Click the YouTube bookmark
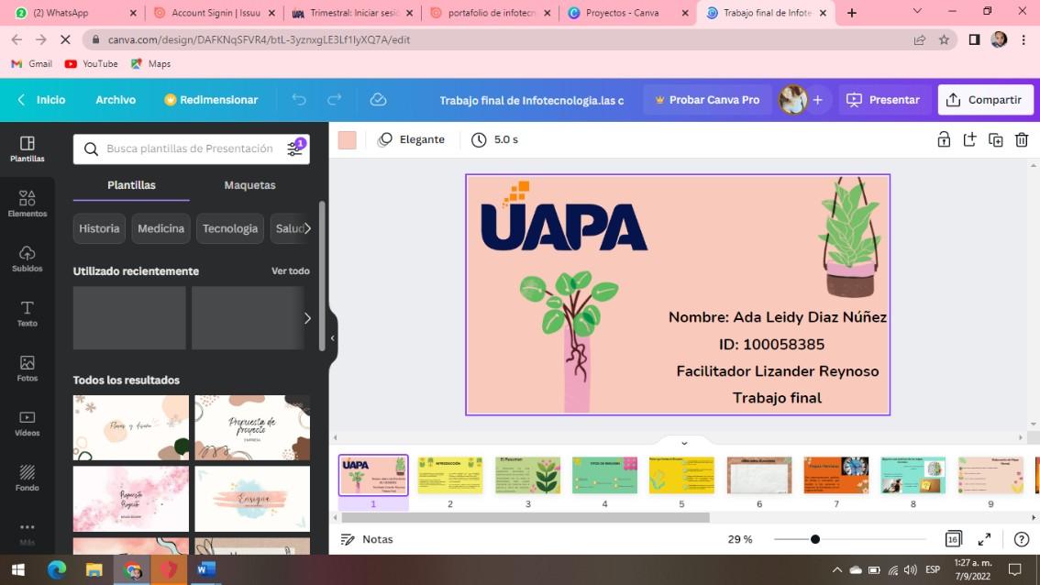 92,63
